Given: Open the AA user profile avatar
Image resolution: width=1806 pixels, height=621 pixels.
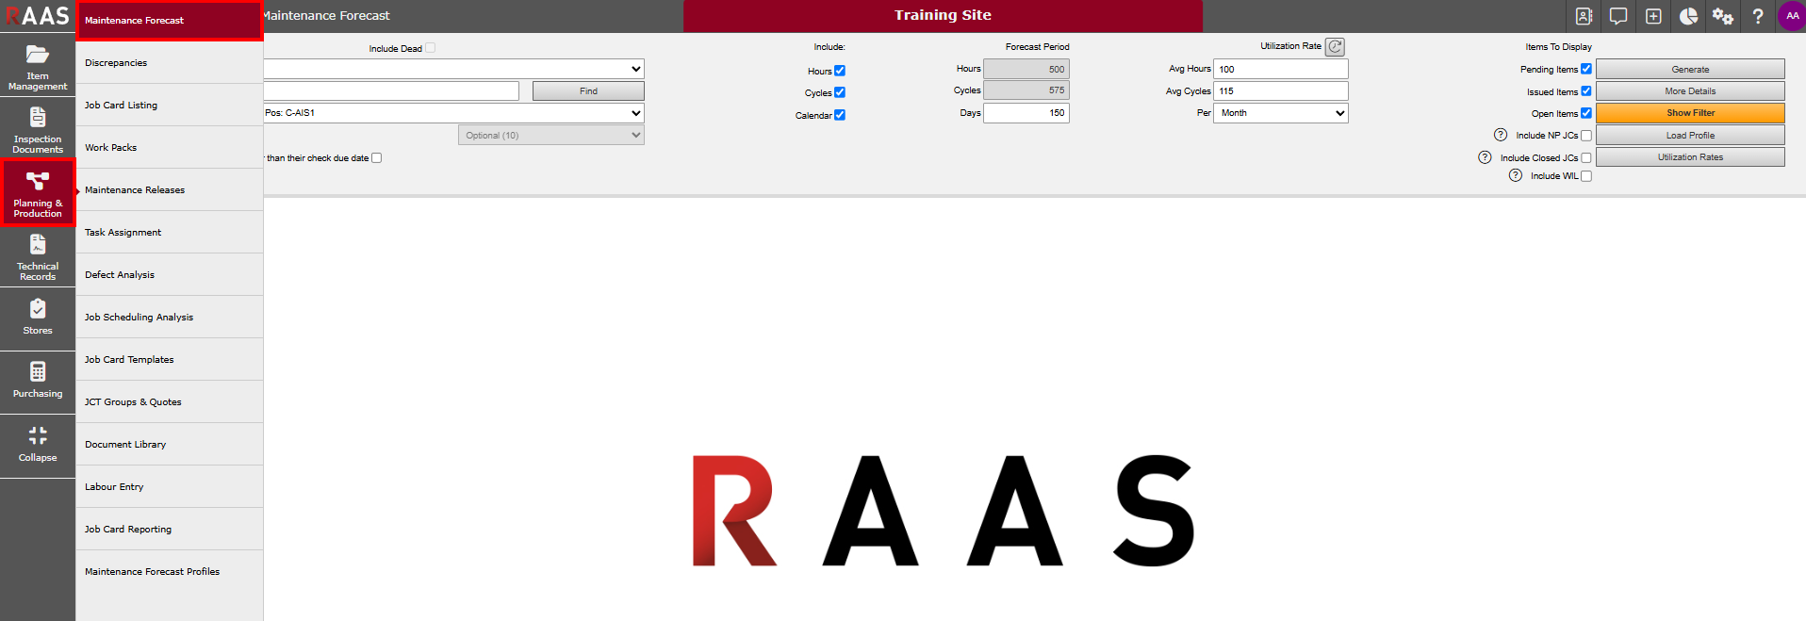Looking at the screenshot, I should [1792, 16].
